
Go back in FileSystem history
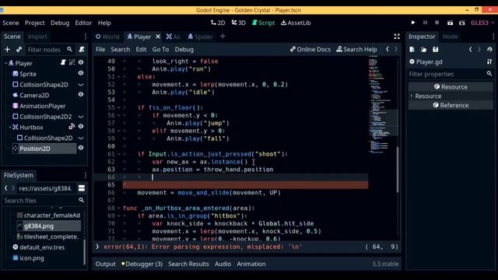(6, 188)
